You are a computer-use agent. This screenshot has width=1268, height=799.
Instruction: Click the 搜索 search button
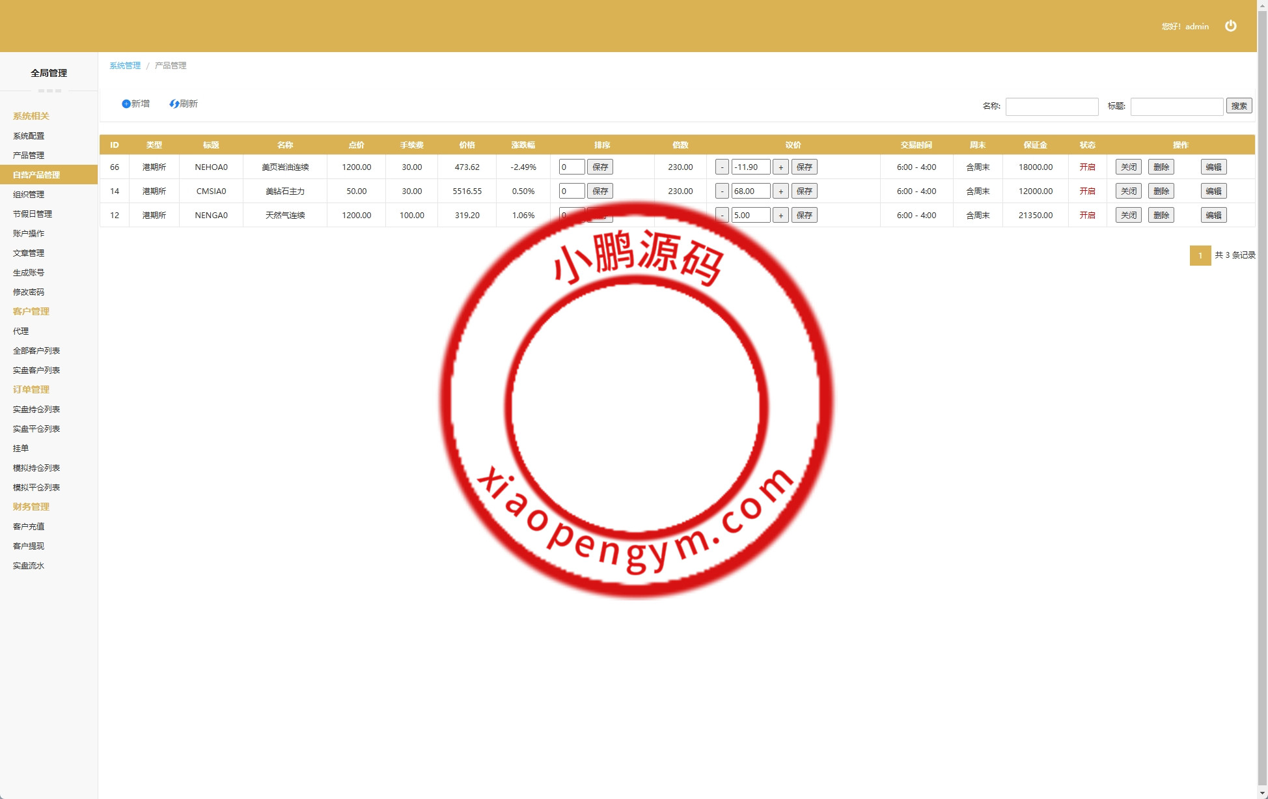(x=1239, y=105)
